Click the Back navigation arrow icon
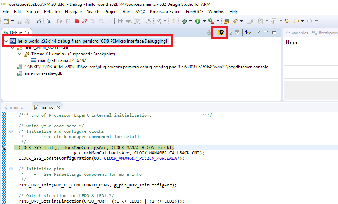 (x=296, y=21)
